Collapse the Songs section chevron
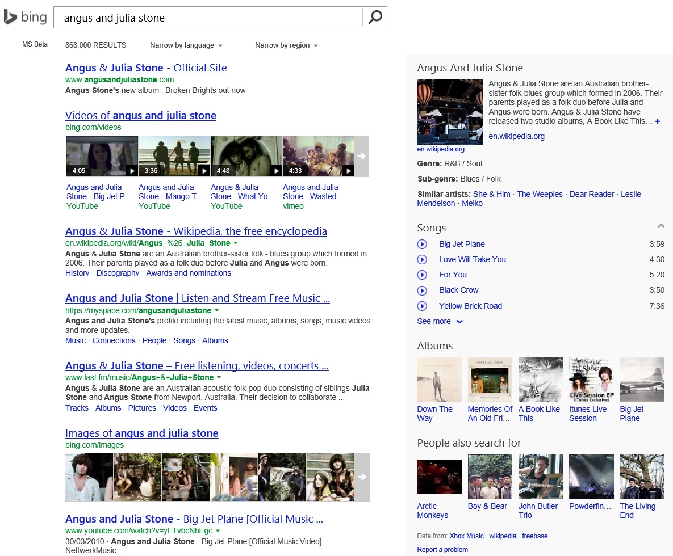This screenshot has height=556, width=673. 661,226
